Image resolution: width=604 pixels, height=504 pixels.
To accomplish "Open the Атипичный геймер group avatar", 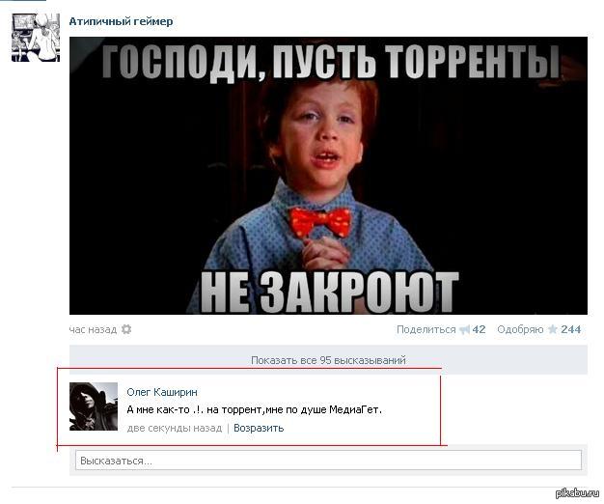I will pyautogui.click(x=36, y=38).
